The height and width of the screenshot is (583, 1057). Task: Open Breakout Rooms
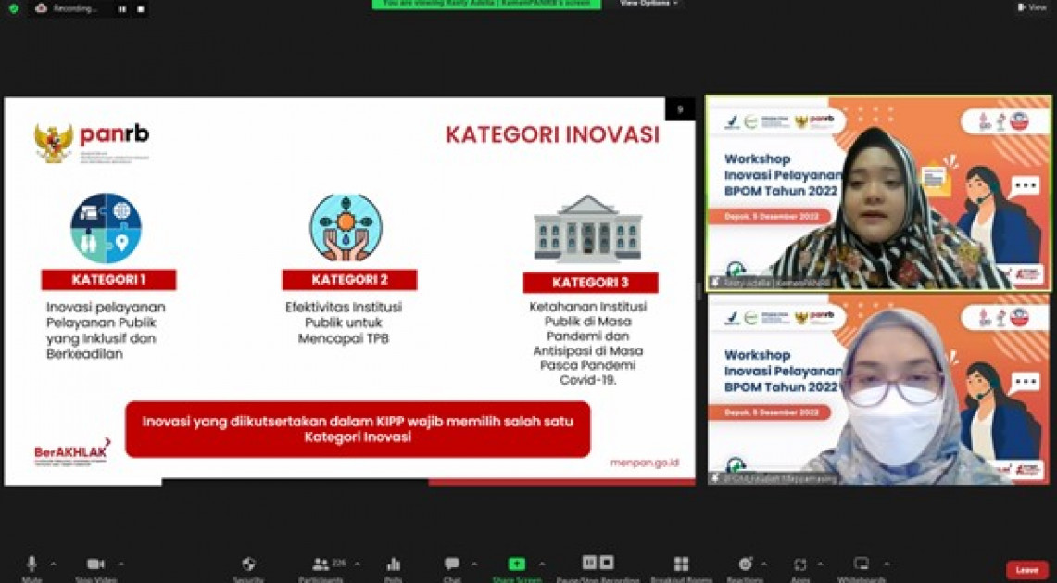click(681, 564)
